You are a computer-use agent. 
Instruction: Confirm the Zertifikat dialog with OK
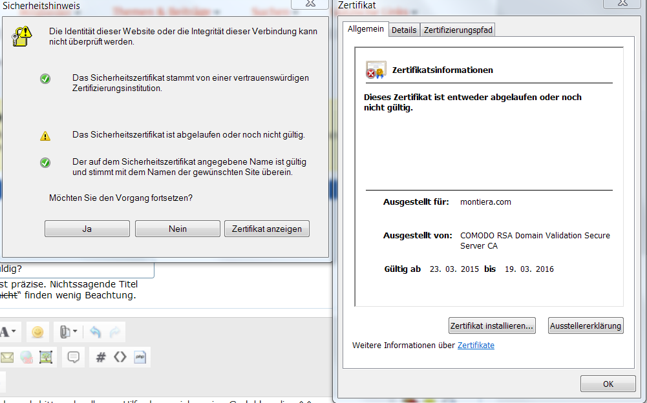608,384
